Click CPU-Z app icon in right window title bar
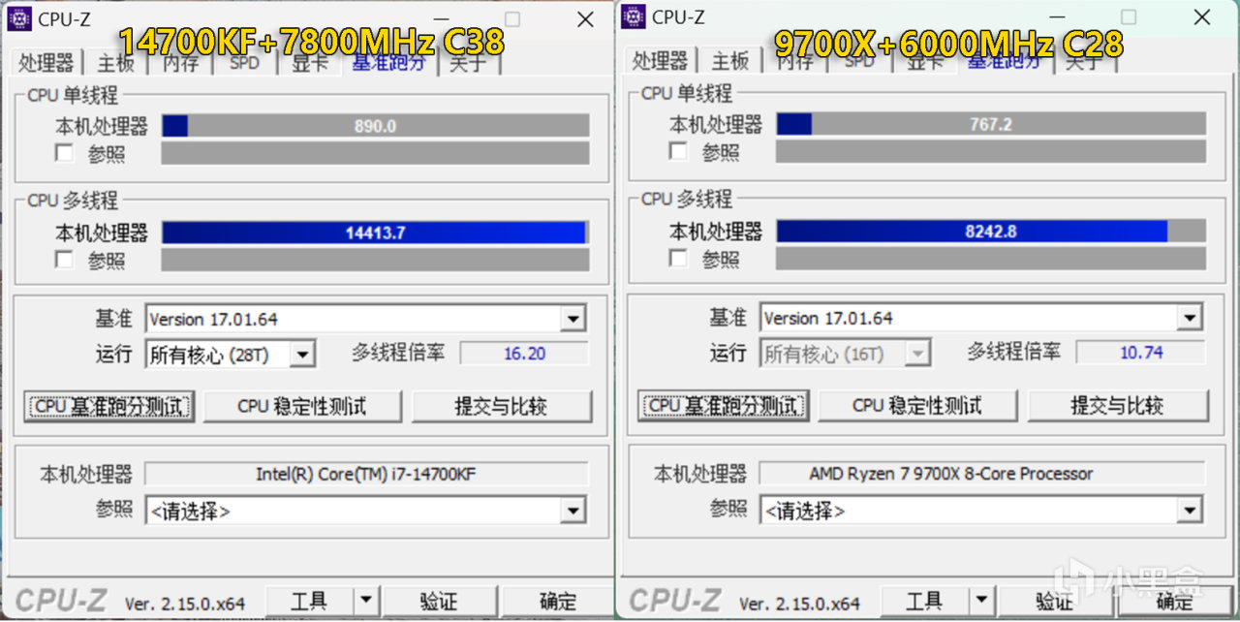The image size is (1240, 622). click(633, 16)
